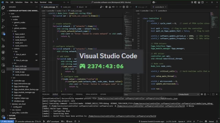Image resolution: width=220 pixels, height=123 pixels.
Task: Open node_network.cpp in explorer
Action: (x=22, y=75)
